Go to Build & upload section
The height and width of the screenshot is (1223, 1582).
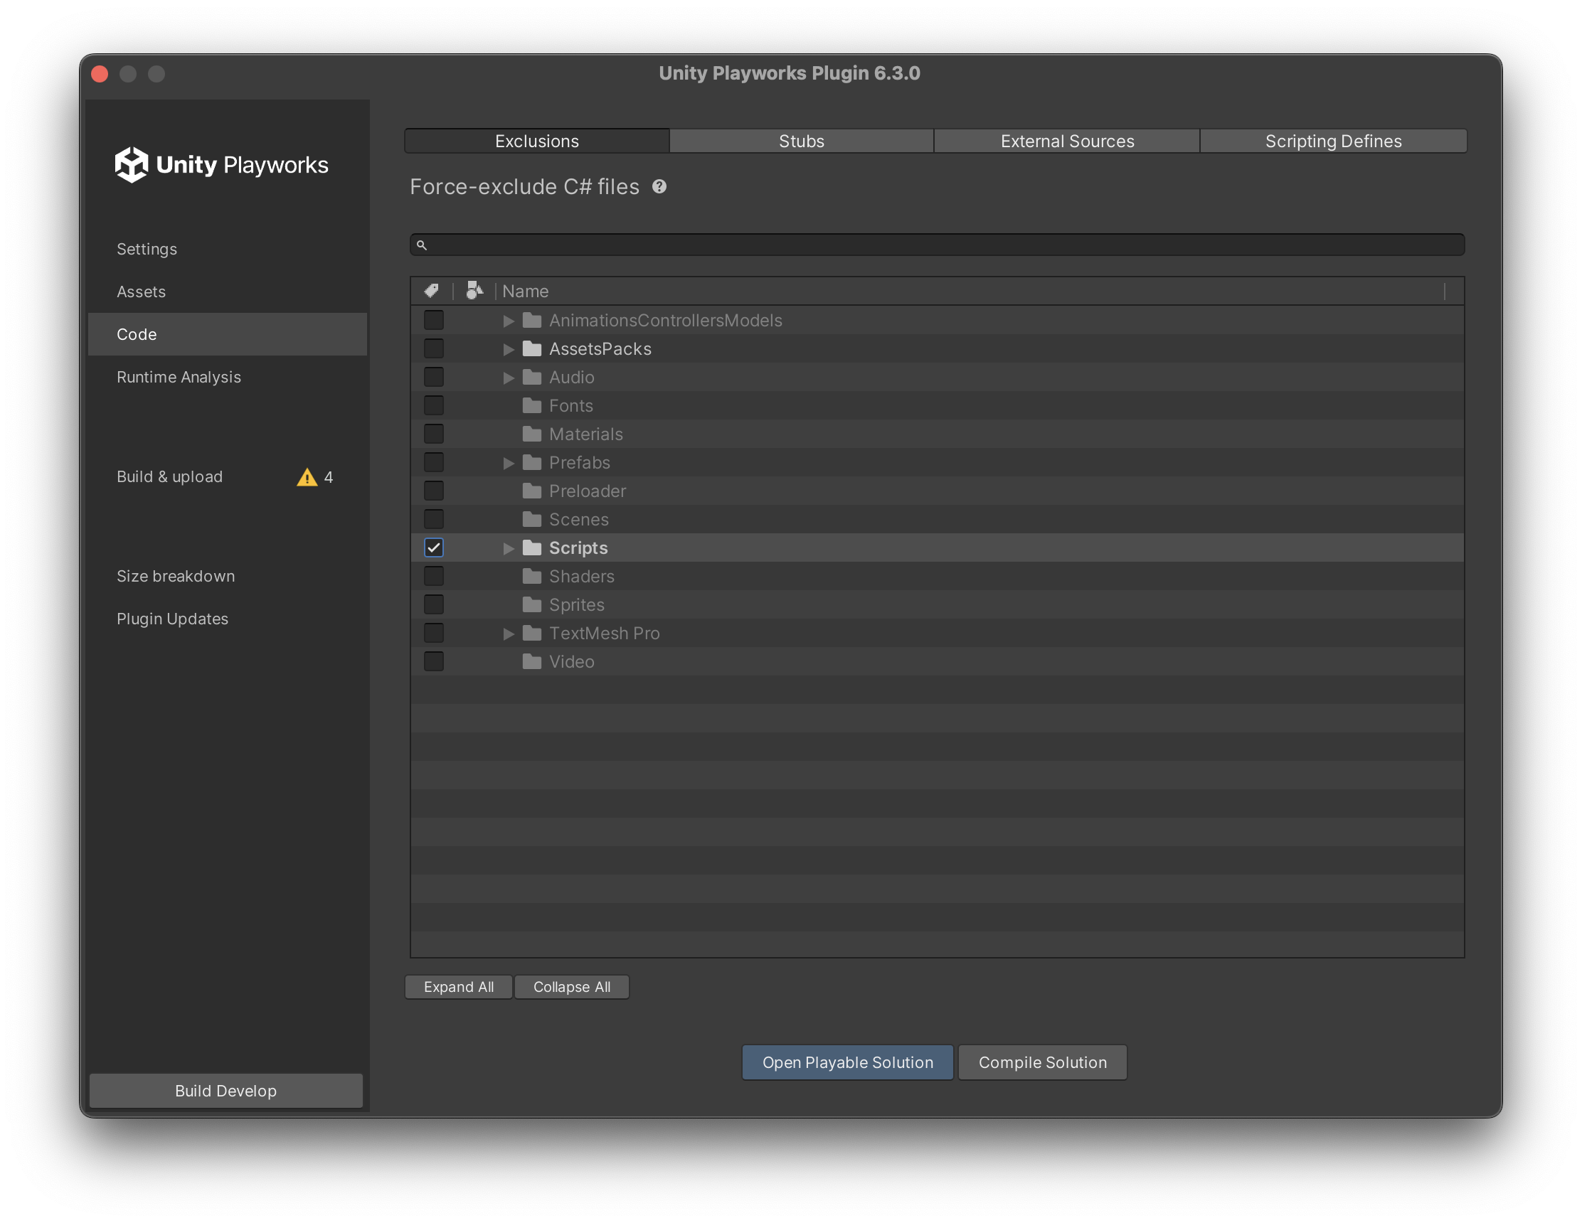tap(228, 477)
